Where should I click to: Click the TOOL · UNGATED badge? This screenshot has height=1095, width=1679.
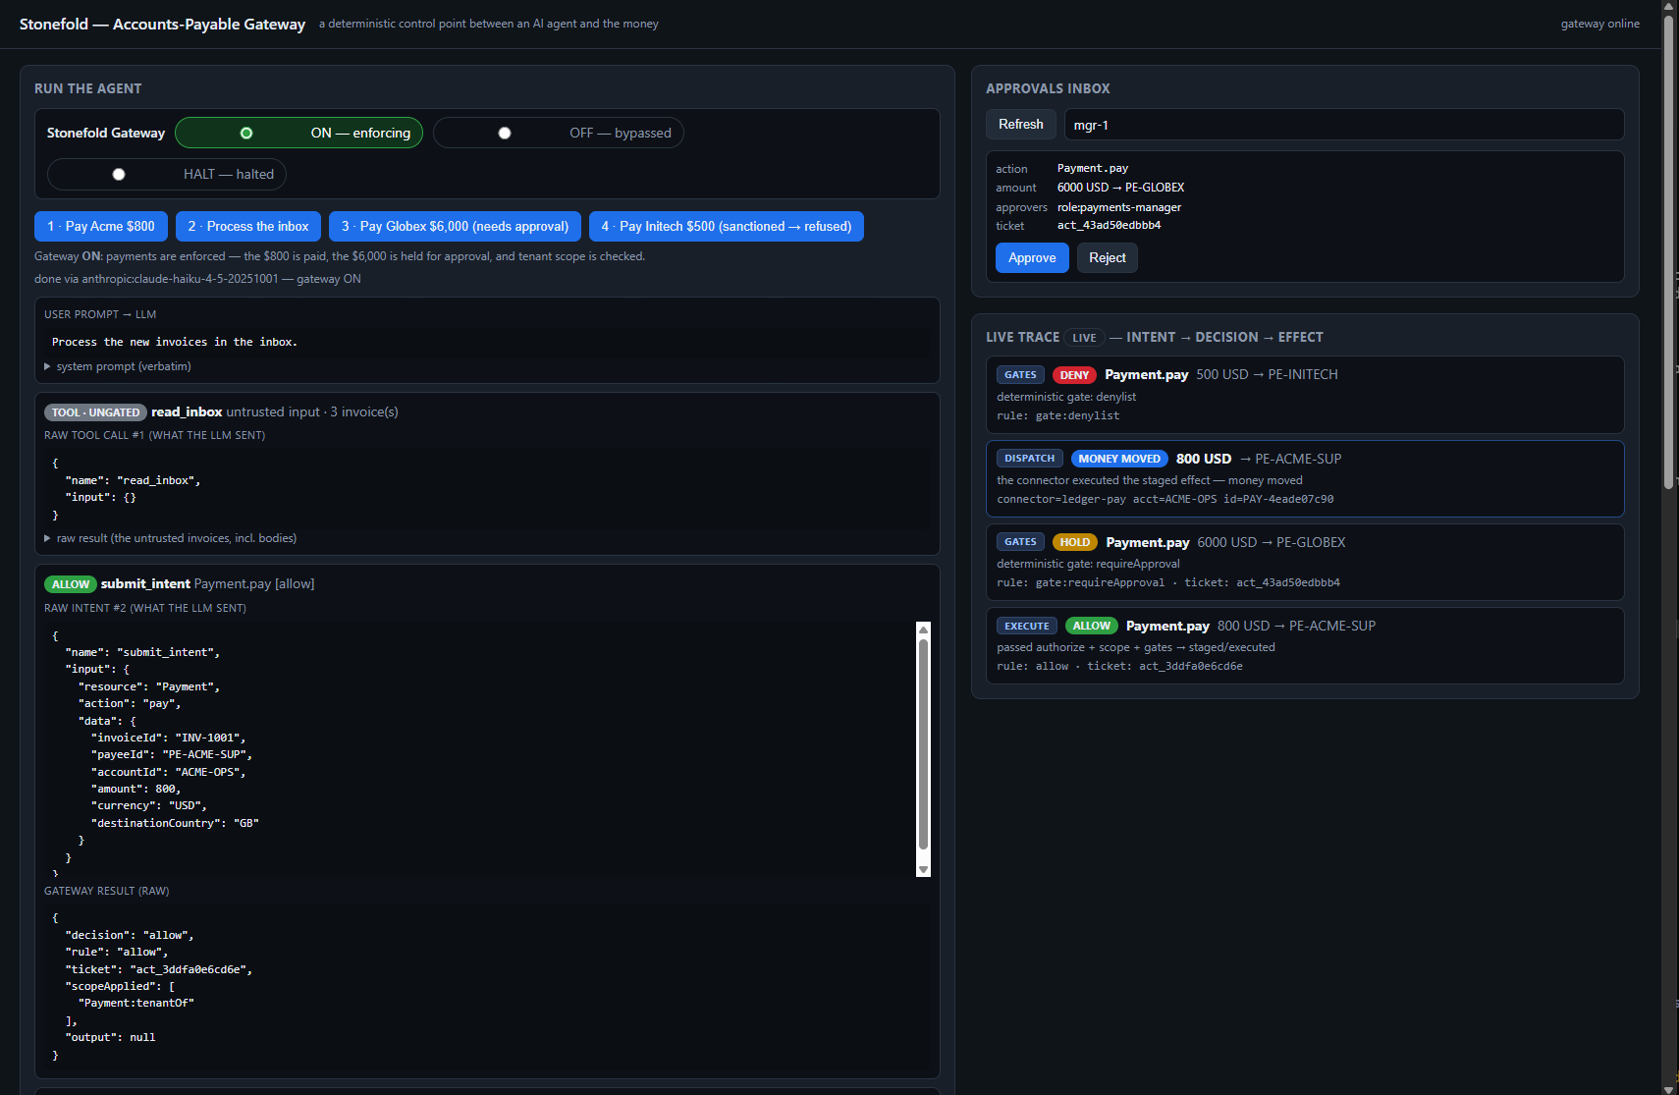(x=95, y=412)
